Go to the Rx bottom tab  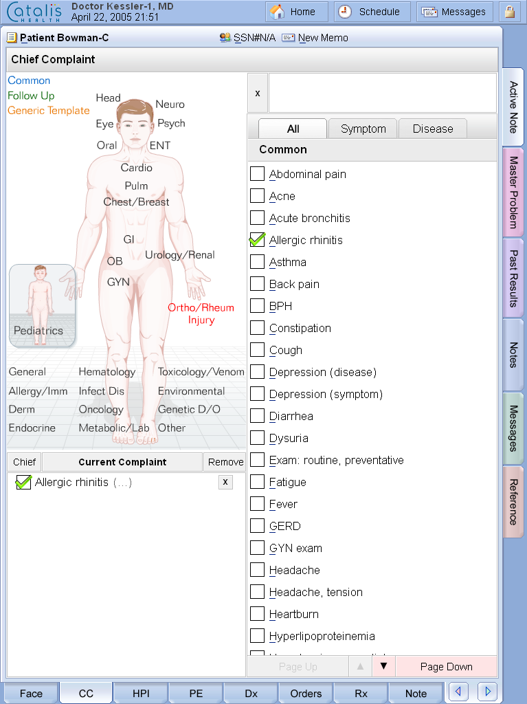pos(361,693)
